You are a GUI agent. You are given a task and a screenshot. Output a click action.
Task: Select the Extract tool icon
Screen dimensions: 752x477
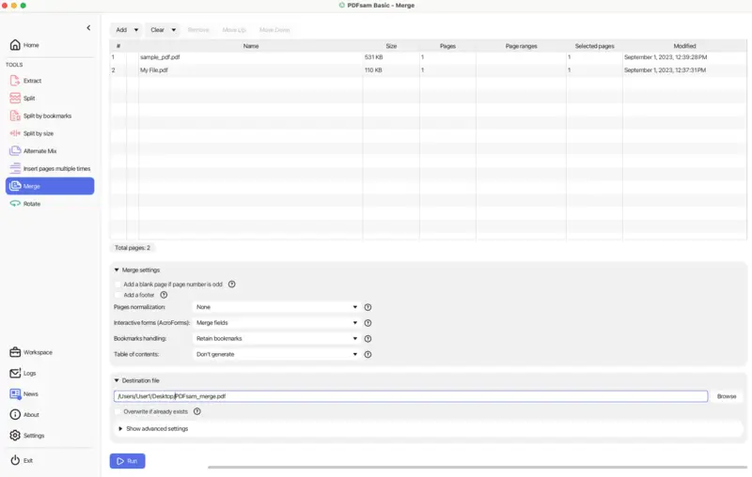click(x=15, y=81)
